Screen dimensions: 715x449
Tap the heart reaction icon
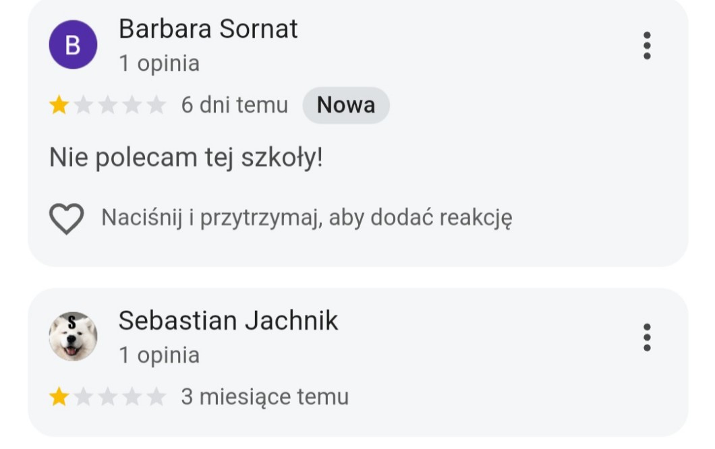point(66,218)
